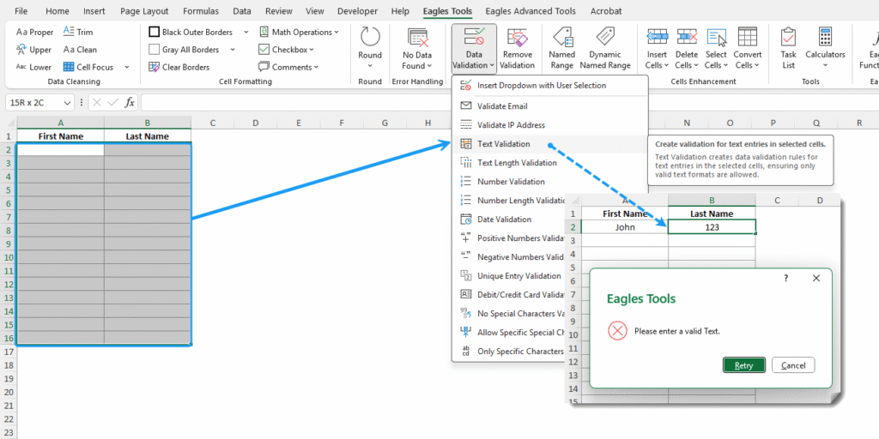Open Eagles Advanced Tools tab
Viewport: 879px width, 439px height.
click(x=529, y=10)
